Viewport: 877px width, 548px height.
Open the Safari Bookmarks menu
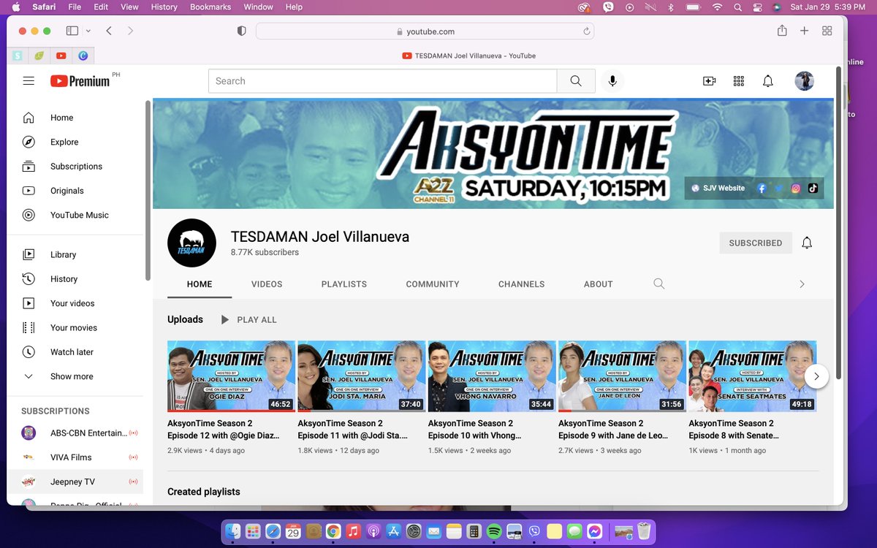click(x=210, y=7)
